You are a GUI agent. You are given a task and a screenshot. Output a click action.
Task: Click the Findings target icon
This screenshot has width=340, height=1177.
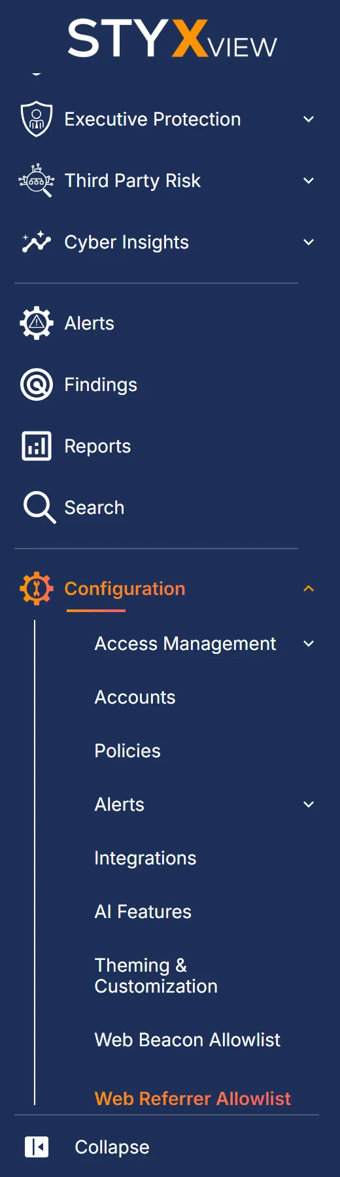point(37,384)
